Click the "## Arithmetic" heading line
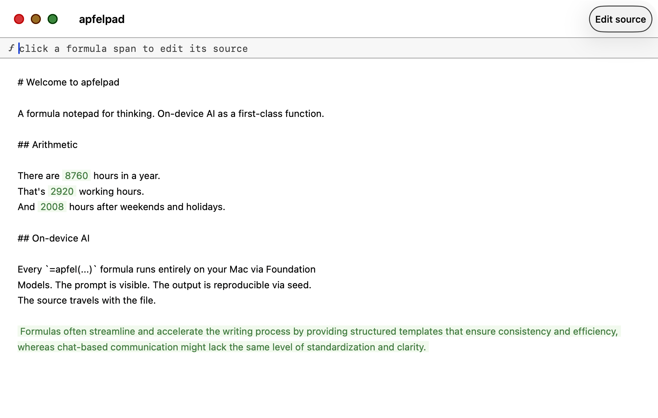658x418 pixels. pos(48,145)
